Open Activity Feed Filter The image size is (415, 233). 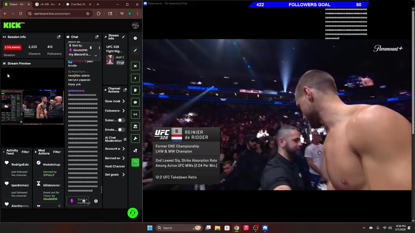(x=25, y=152)
